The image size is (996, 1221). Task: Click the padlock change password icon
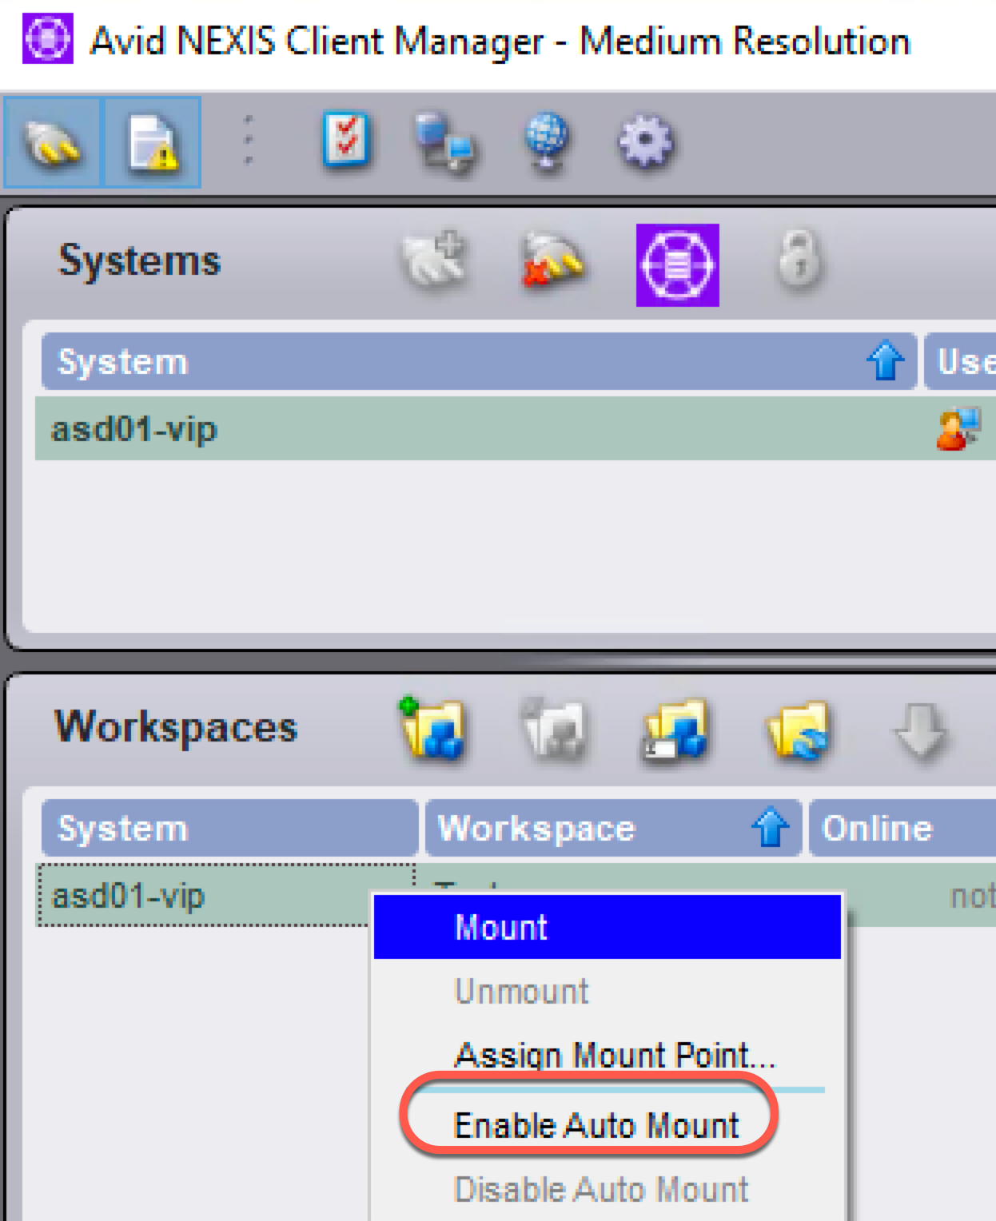coord(799,259)
